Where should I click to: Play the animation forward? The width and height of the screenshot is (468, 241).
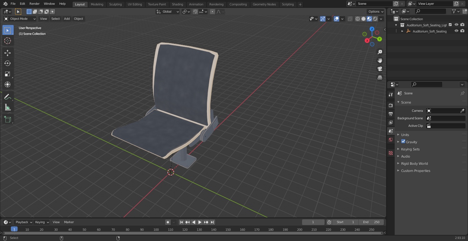pos(200,222)
